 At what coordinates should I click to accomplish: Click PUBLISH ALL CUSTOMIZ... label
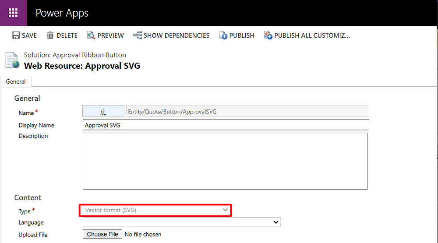click(x=312, y=35)
